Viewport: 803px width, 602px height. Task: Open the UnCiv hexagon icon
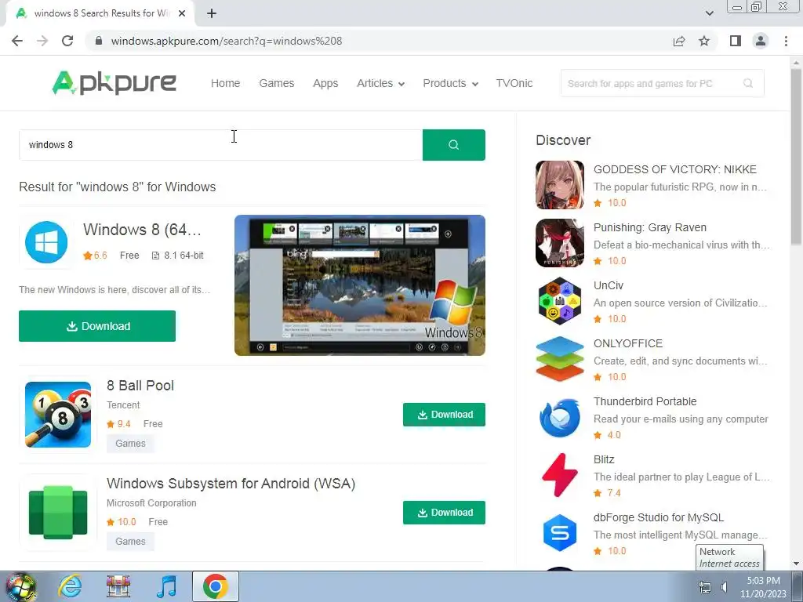560,301
